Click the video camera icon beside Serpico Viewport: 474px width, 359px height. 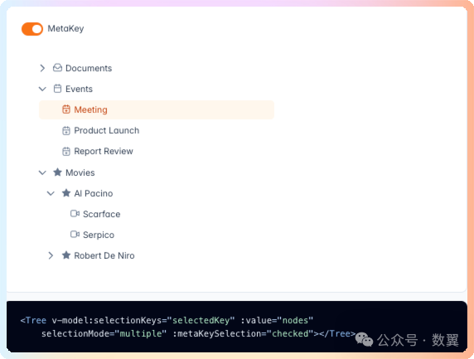tap(75, 234)
